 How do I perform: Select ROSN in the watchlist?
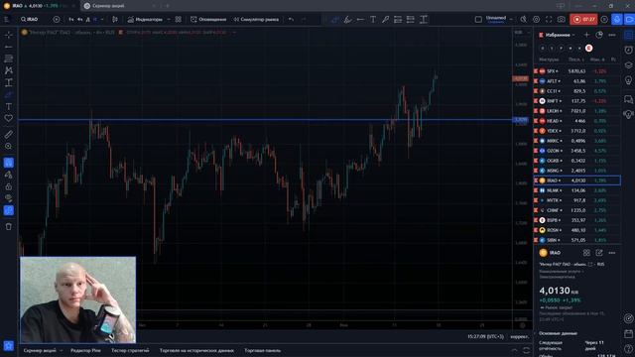(576, 230)
